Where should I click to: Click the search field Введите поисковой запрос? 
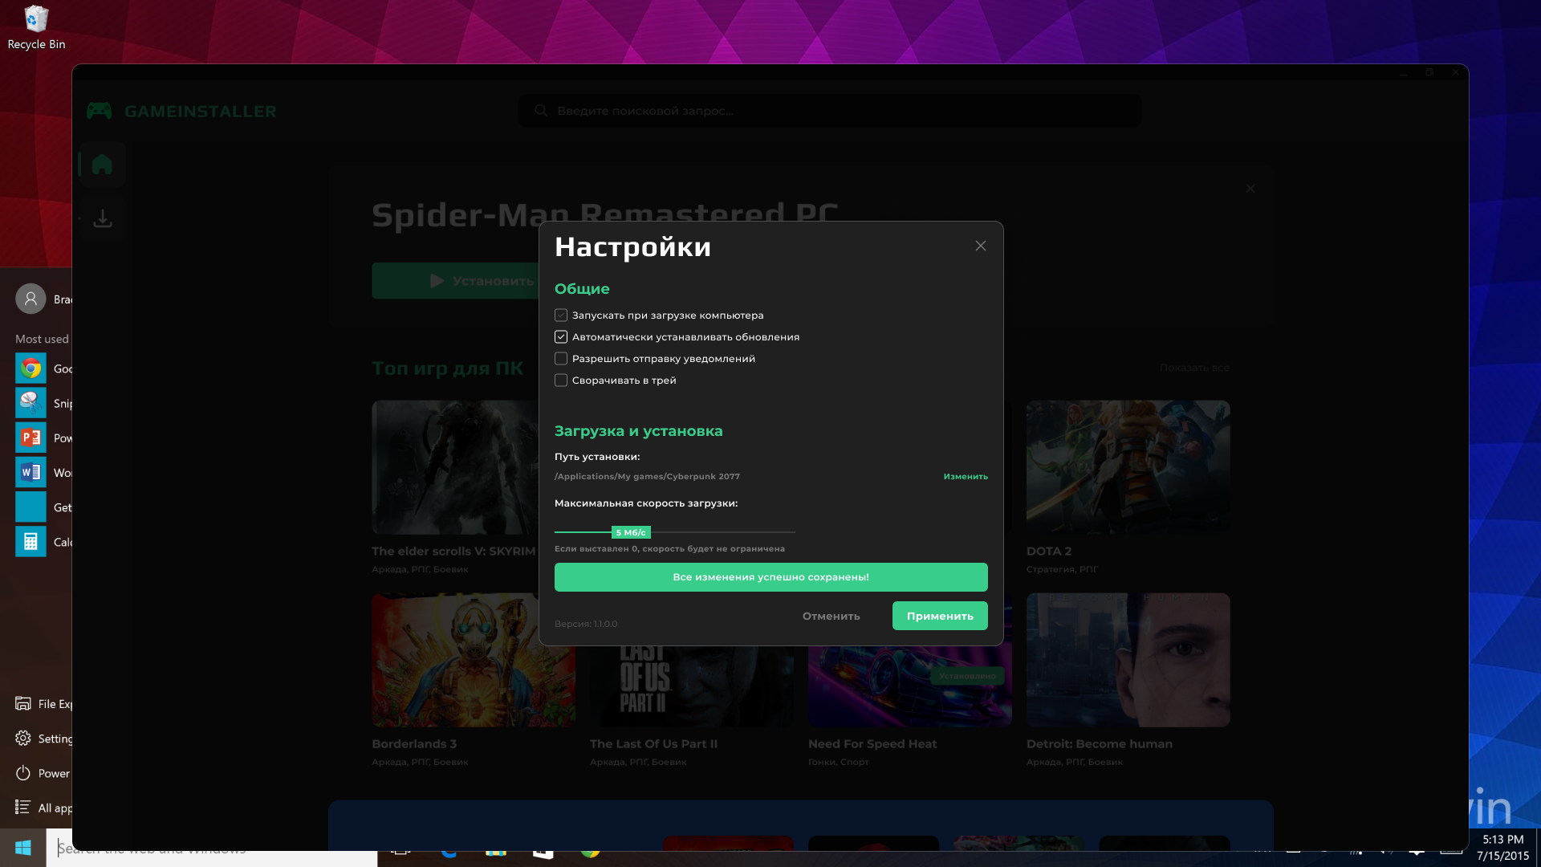coord(830,111)
